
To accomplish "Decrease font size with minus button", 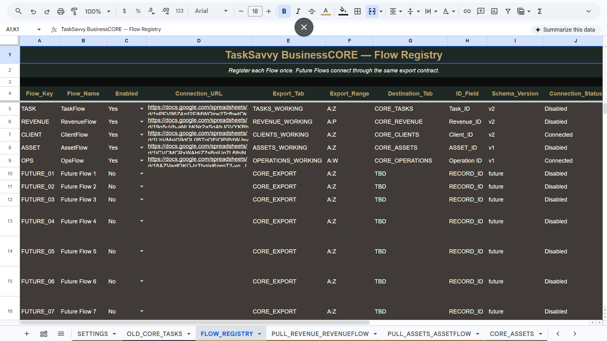I will click(241, 11).
